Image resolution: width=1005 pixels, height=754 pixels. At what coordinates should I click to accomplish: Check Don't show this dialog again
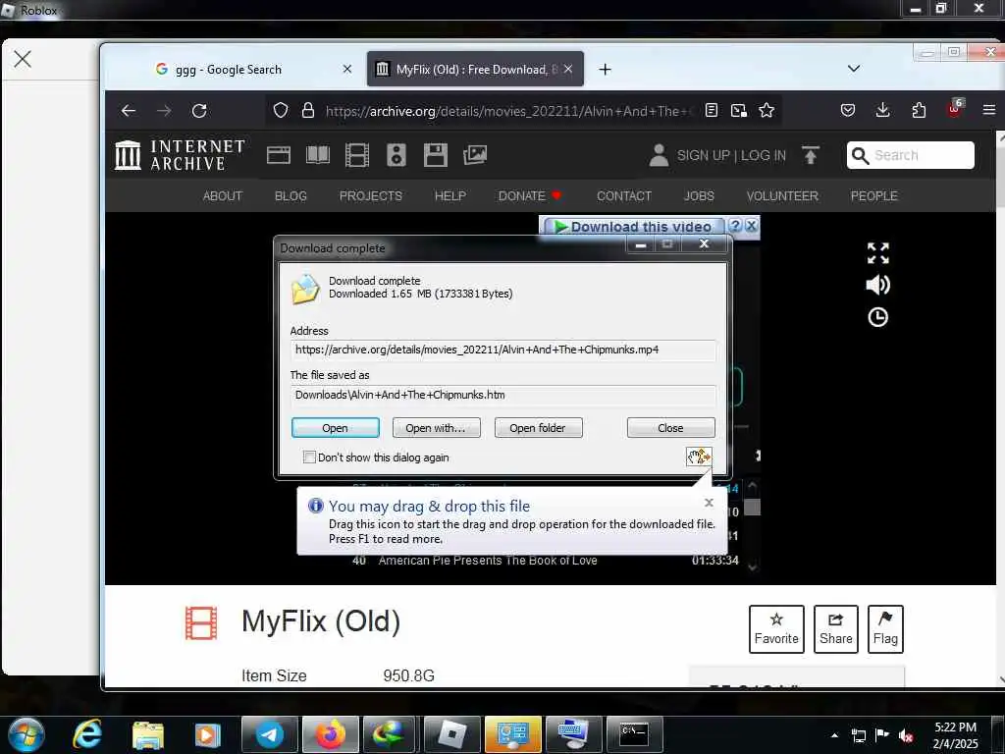click(309, 458)
